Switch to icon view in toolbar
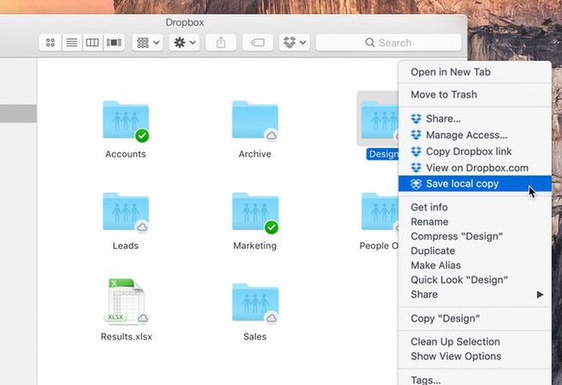 click(51, 43)
